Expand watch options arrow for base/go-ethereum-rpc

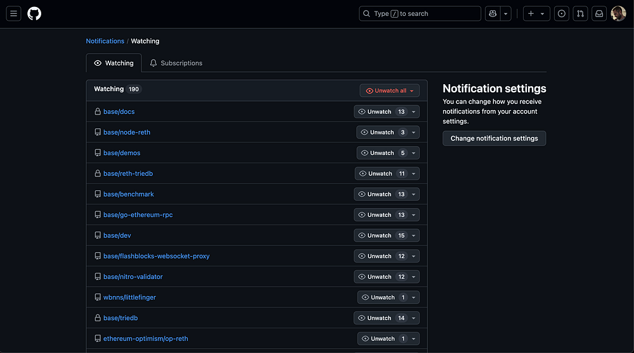point(413,214)
